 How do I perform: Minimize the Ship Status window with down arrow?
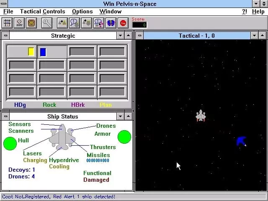(120, 116)
